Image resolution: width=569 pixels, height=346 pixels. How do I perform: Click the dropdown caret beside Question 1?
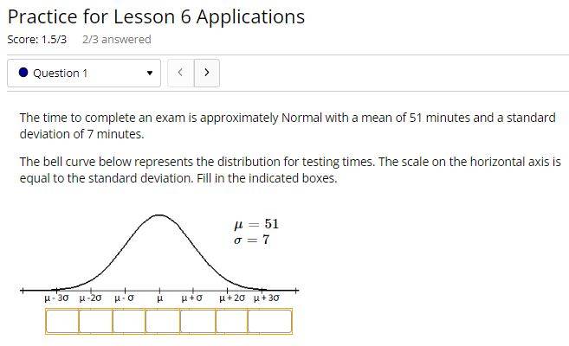pos(150,74)
